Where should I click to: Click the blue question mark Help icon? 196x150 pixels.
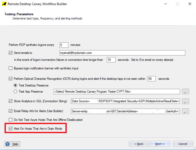tap(7, 144)
